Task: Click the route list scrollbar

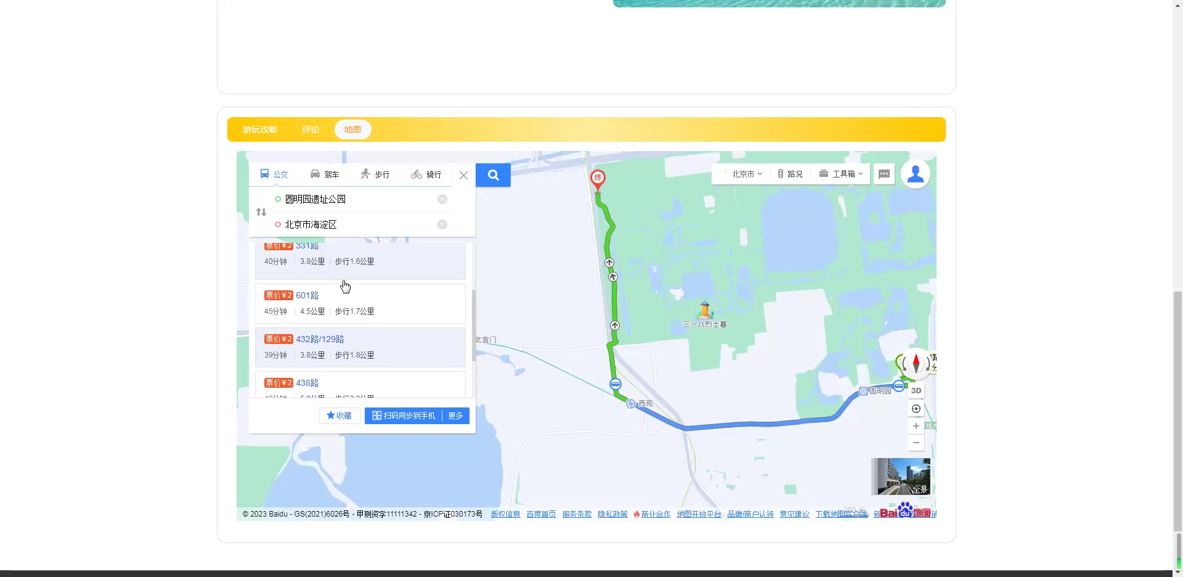Action: tap(473, 325)
